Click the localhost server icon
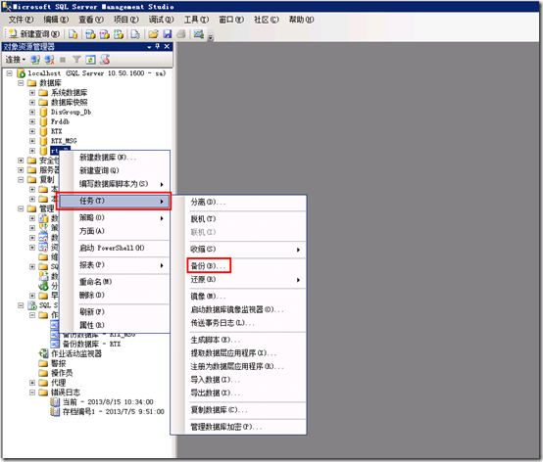This screenshot has width=543, height=462. [22, 73]
